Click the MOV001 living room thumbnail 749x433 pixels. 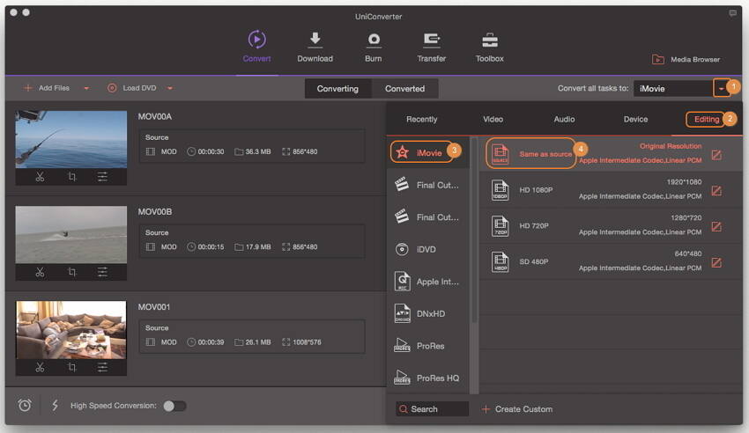(71, 329)
